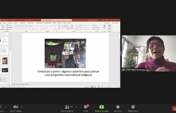
Task: Switch to reading view icon in status bar
Action: (x=99, y=87)
